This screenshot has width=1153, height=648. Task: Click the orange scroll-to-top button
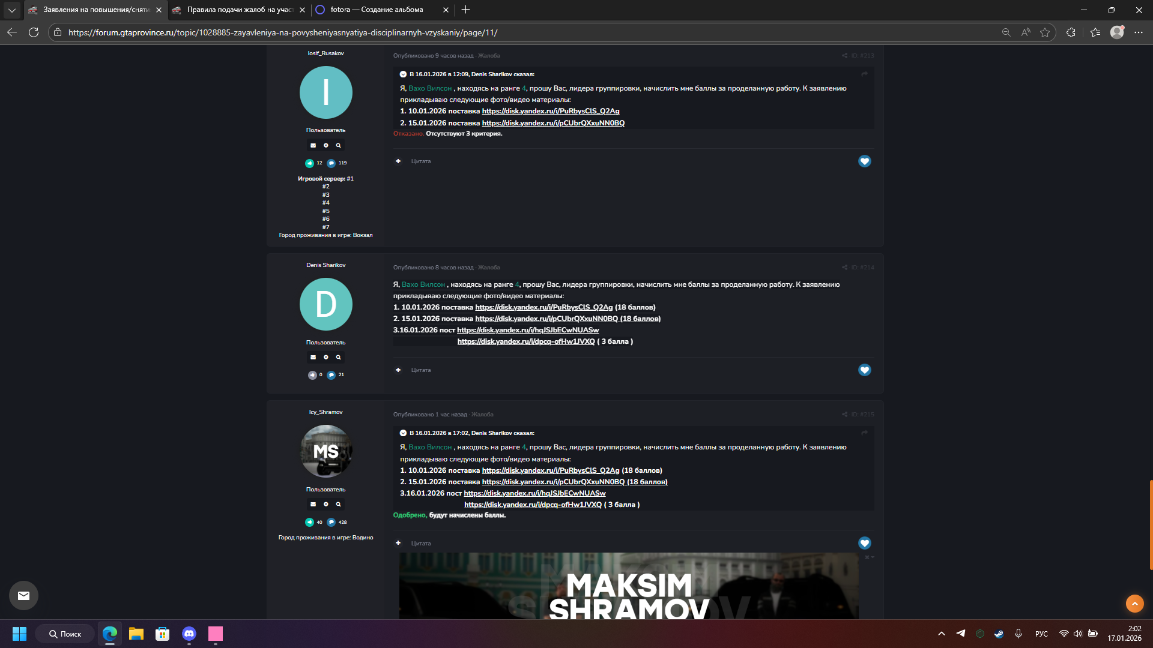click(x=1134, y=604)
